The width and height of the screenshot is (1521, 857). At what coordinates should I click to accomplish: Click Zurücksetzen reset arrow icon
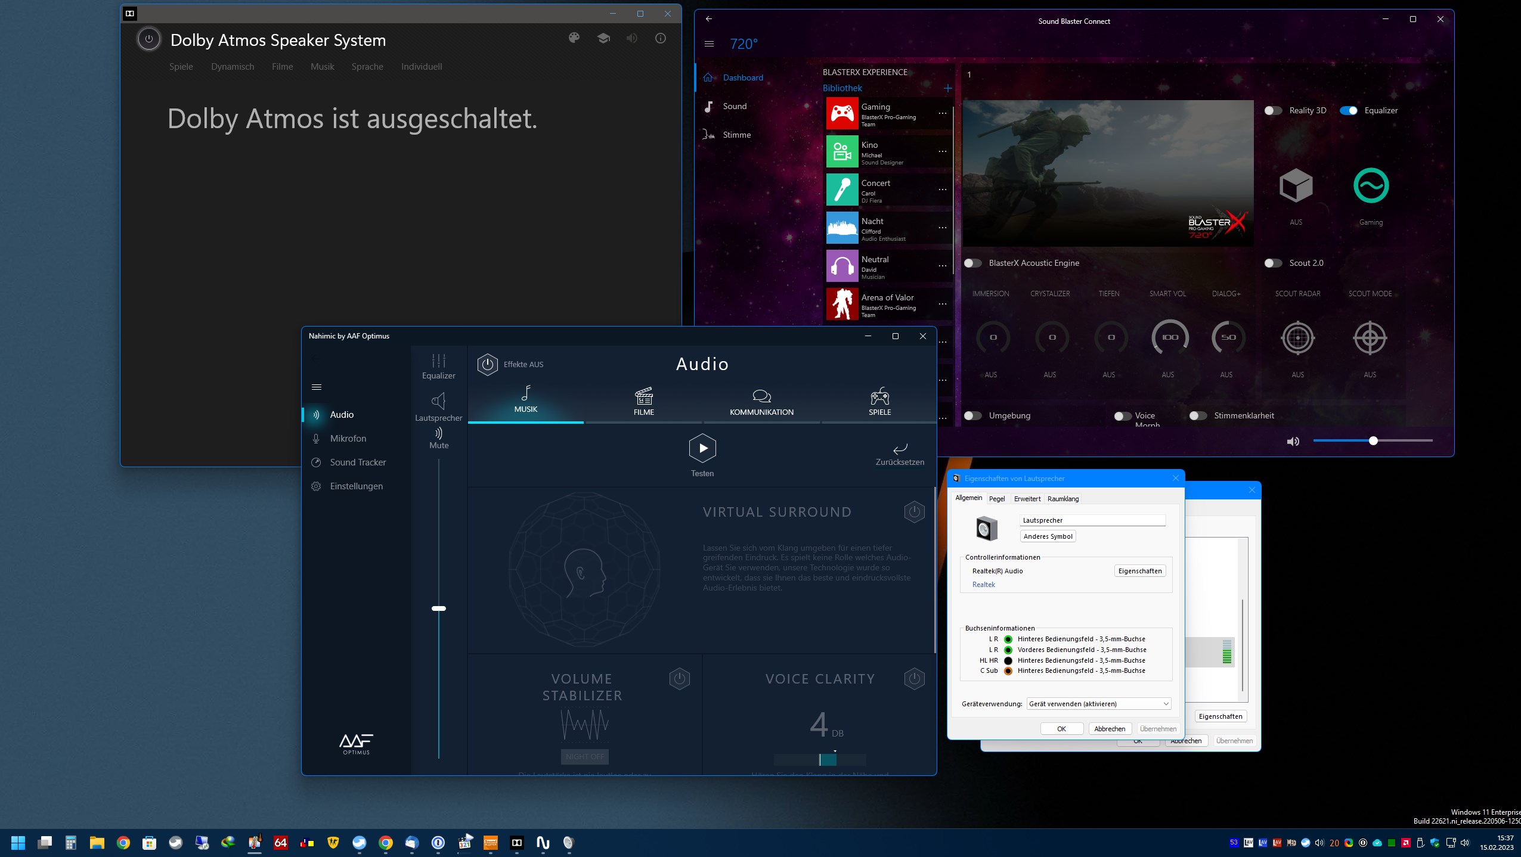(900, 449)
